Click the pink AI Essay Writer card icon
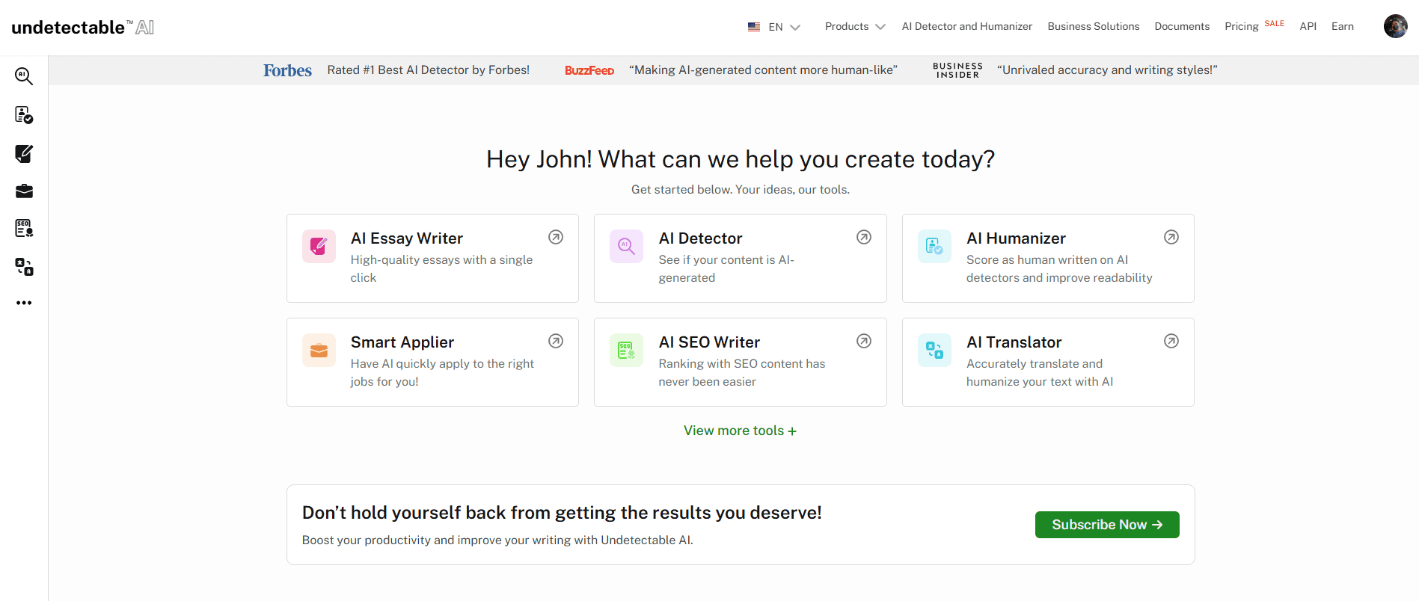Image resolution: width=1419 pixels, height=601 pixels. (319, 246)
